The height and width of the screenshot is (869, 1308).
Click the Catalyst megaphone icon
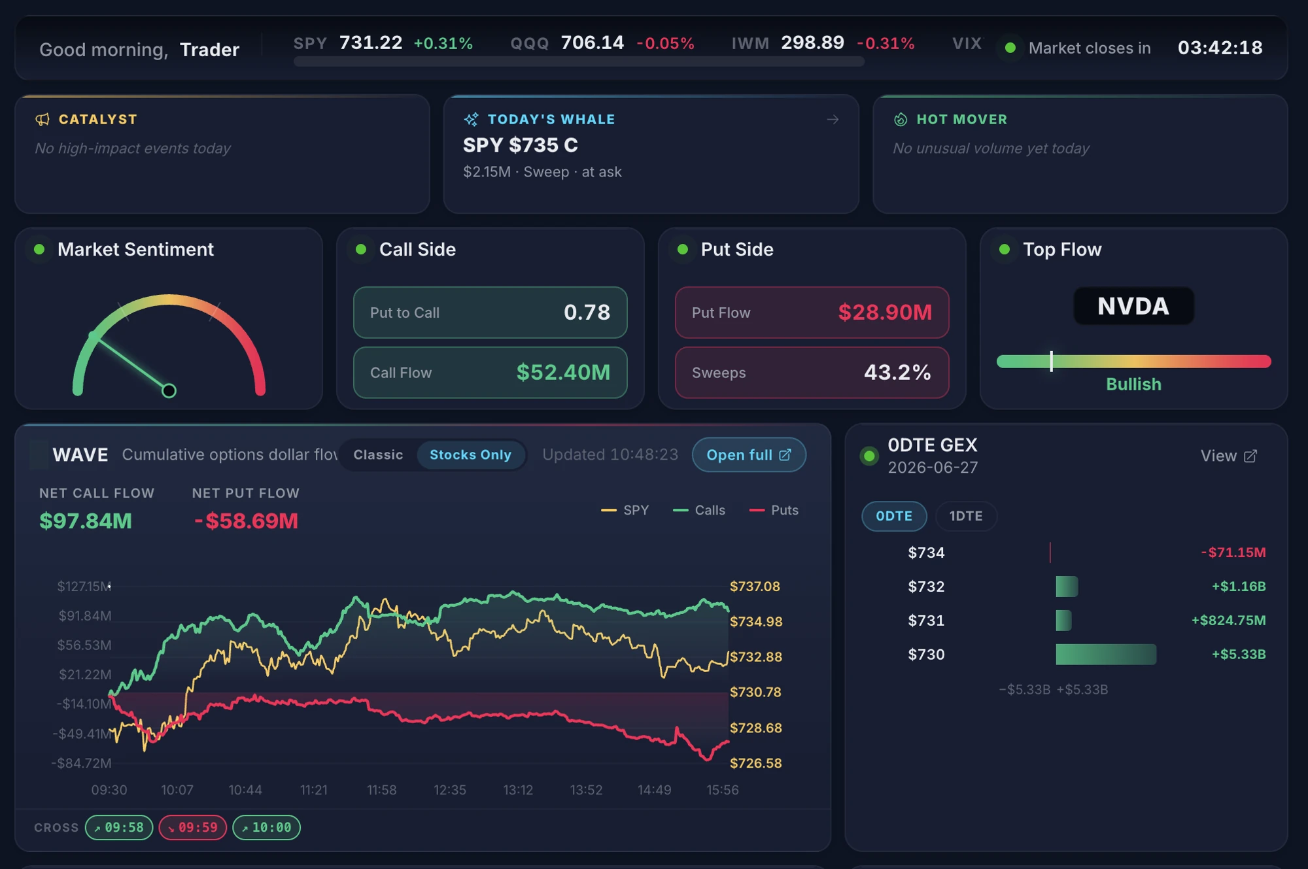click(x=43, y=120)
